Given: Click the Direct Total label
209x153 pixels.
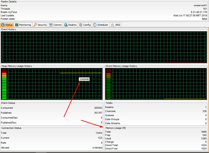Looking at the screenshot, I should click(x=112, y=145).
